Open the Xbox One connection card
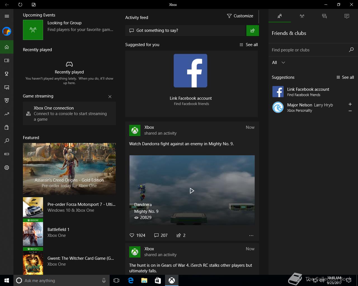This screenshot has height=286, width=358. pyautogui.click(x=69, y=113)
